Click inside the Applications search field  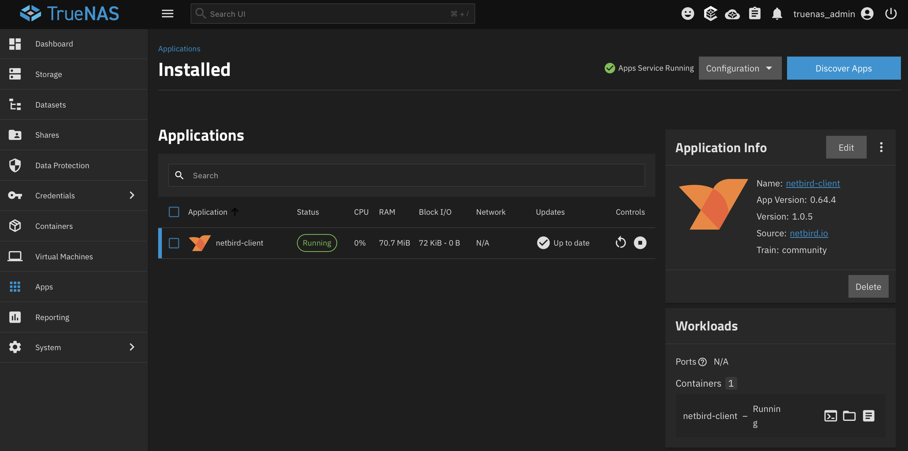406,175
